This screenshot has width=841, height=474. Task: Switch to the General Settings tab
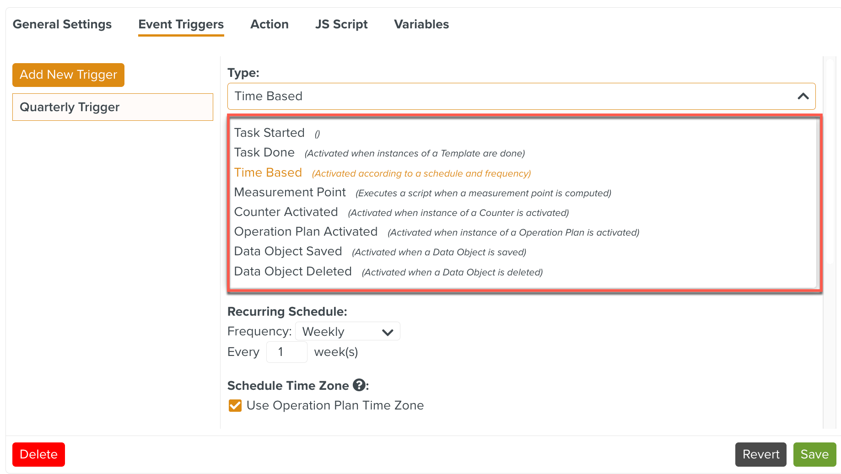pos(62,24)
